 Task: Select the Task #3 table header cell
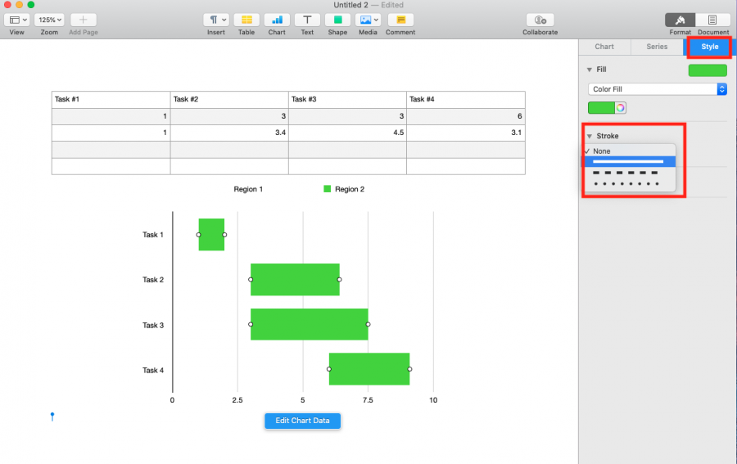pyautogui.click(x=347, y=100)
